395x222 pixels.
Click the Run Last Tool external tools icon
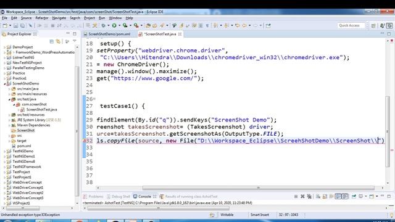(136, 25)
